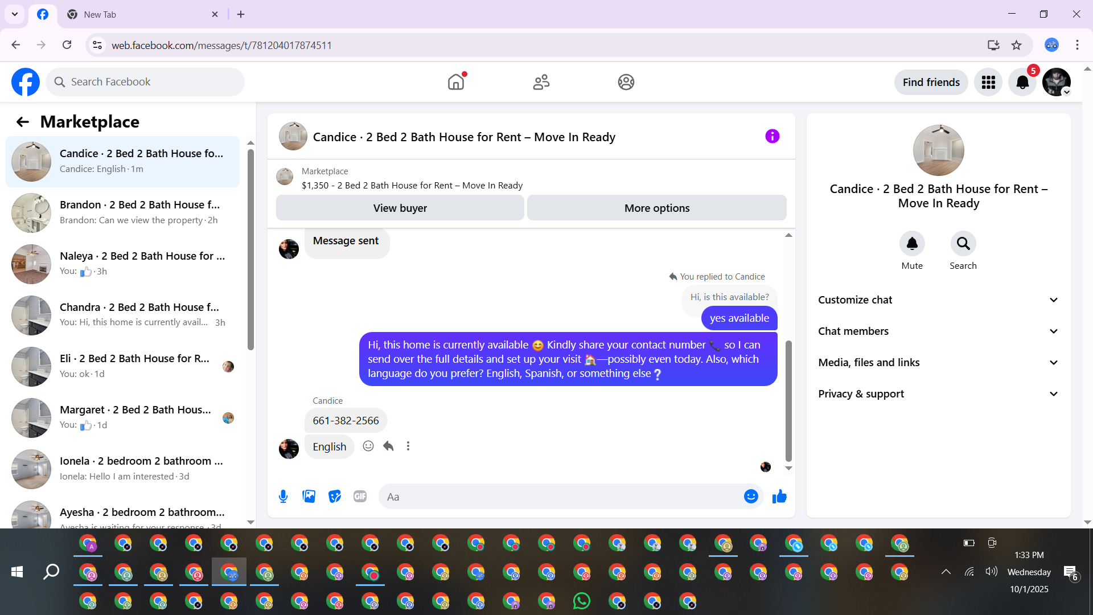Open the sticker picker icon
The width and height of the screenshot is (1093, 615).
(x=335, y=497)
